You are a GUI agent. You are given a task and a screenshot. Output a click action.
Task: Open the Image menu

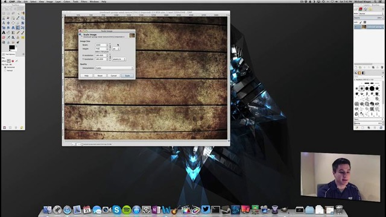[49, 1]
